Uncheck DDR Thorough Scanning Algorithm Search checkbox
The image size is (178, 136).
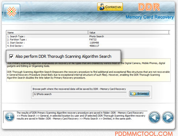(x=11, y=56)
